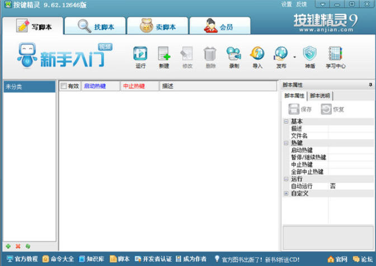Image resolution: width=376 pixels, height=266 pixels.
Task: Click the 中止热键 property row
Action: click(331, 164)
